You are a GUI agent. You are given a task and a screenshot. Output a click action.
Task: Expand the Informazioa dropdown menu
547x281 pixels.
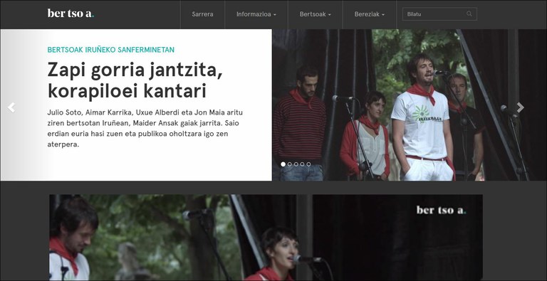point(256,14)
